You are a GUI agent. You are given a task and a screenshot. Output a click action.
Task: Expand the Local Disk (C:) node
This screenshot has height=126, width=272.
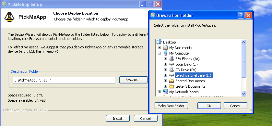click(x=165, y=64)
